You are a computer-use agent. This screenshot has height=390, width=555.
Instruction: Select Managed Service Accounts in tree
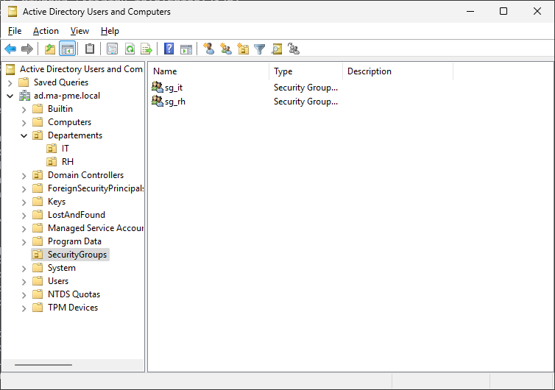(x=96, y=228)
